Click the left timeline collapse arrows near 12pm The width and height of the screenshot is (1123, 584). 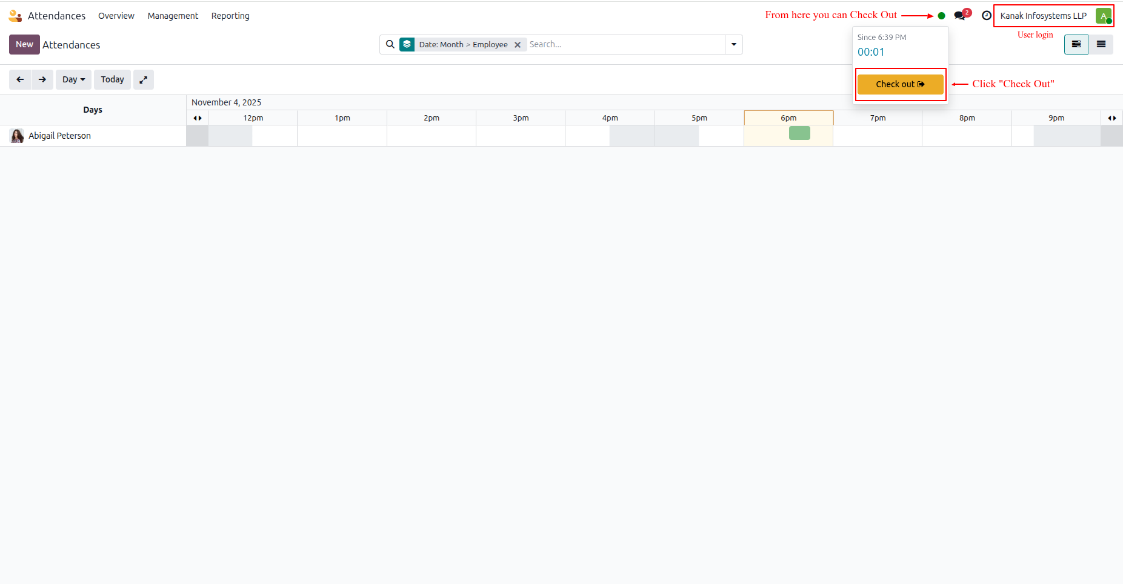(x=198, y=118)
